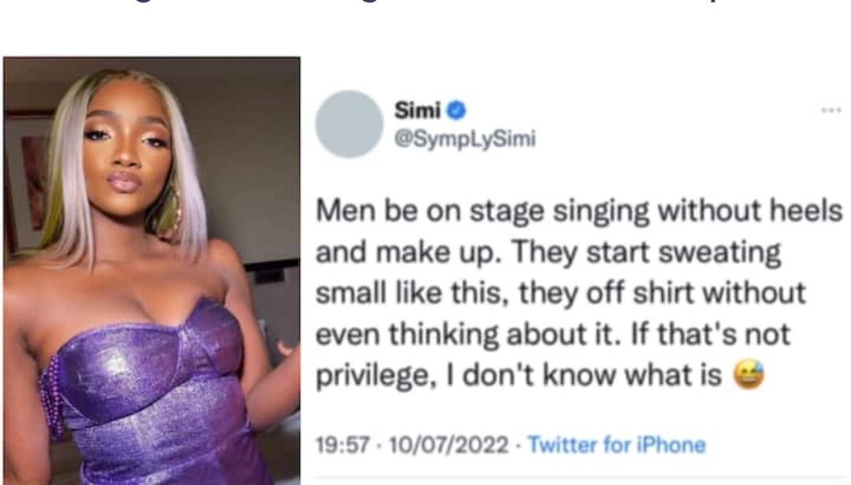Open the Simi display name profile link
Image resolution: width=851 pixels, height=485 pixels.
pyautogui.click(x=418, y=111)
